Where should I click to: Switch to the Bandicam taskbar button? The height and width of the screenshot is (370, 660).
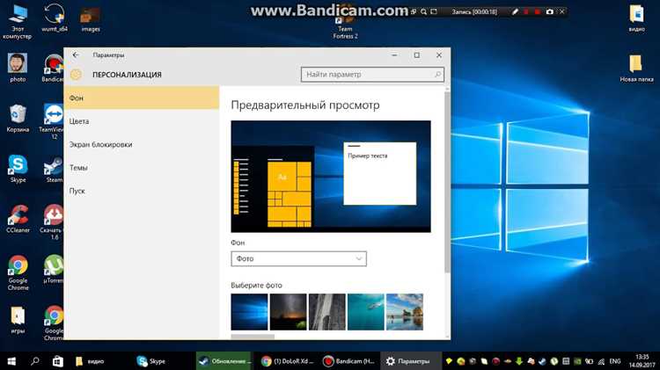(349, 361)
